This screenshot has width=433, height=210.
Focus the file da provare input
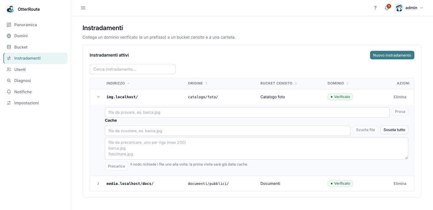click(247, 112)
